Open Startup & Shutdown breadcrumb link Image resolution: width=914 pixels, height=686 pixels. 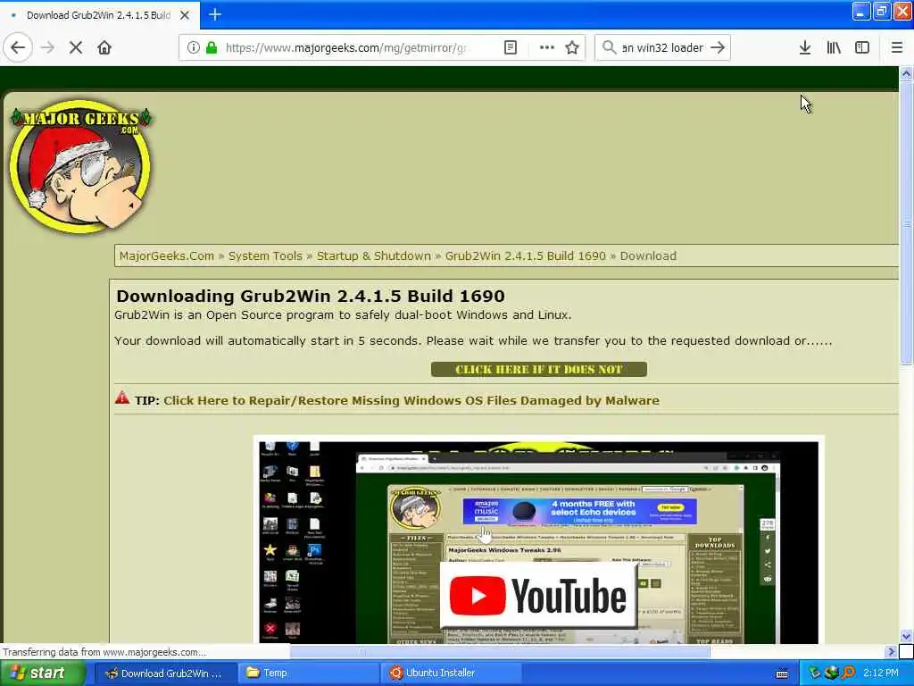click(x=374, y=256)
